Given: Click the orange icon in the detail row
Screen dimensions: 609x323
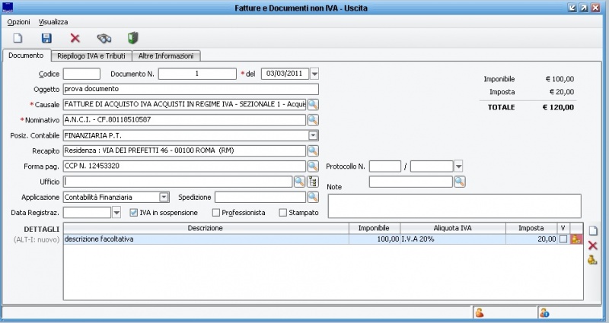Looking at the screenshot, I should coord(576,239).
